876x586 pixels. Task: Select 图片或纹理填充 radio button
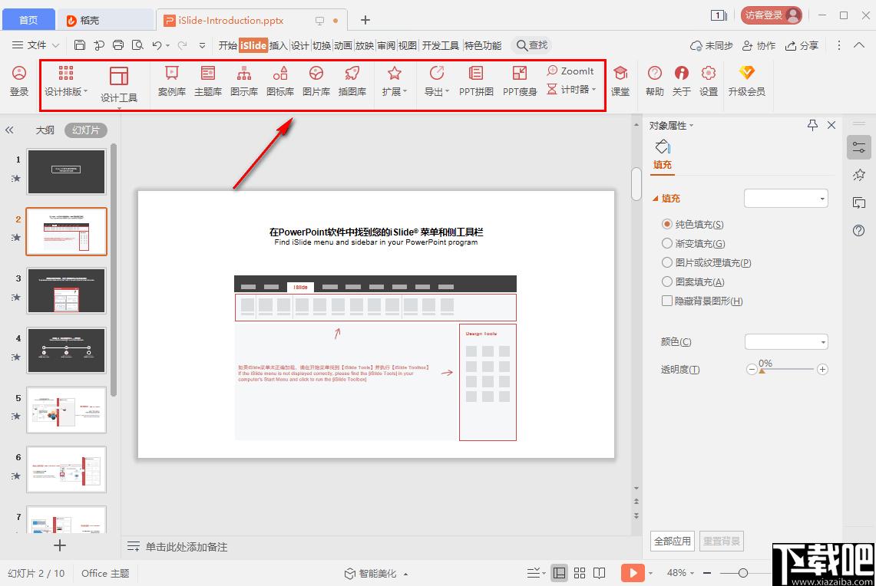tap(667, 263)
